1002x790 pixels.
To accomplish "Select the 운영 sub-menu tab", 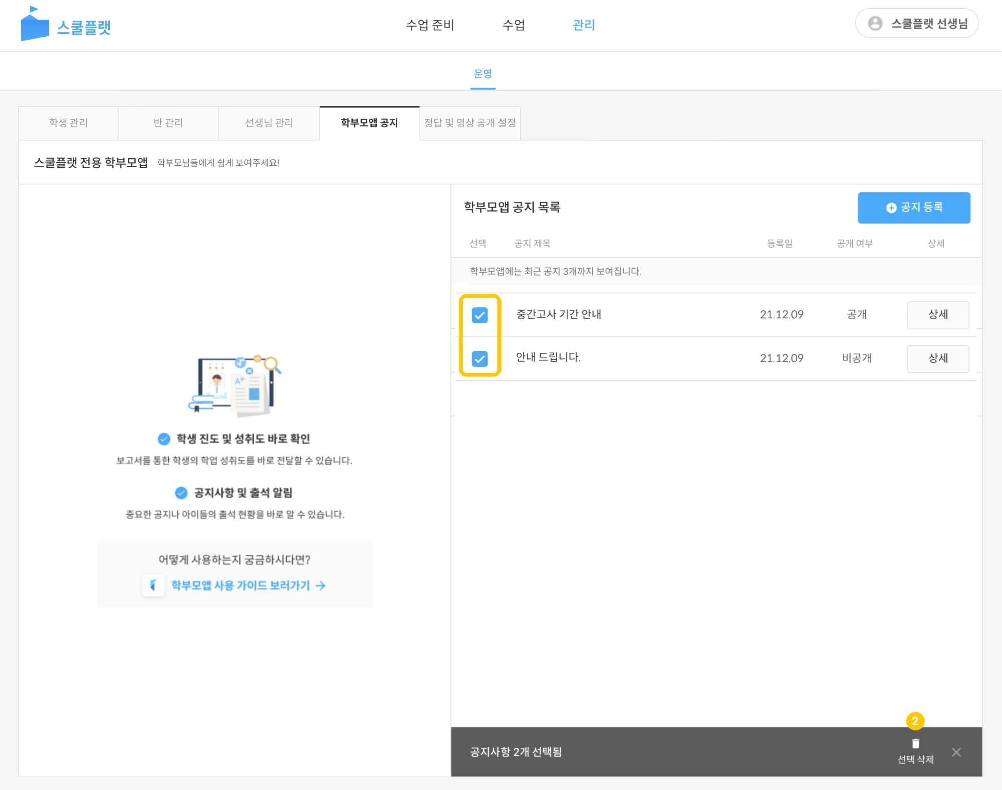I will (483, 74).
